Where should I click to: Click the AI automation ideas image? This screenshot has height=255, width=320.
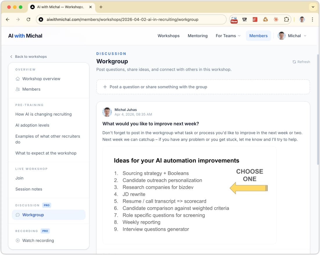click(189, 195)
